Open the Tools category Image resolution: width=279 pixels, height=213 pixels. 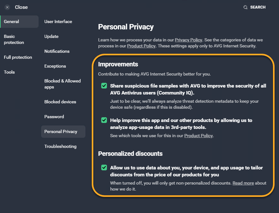tap(9, 72)
